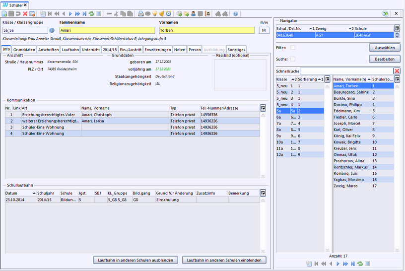The height and width of the screenshot is (271, 405).
Task: Click the green refresh arrows in top toolbar
Action: pos(91,14)
